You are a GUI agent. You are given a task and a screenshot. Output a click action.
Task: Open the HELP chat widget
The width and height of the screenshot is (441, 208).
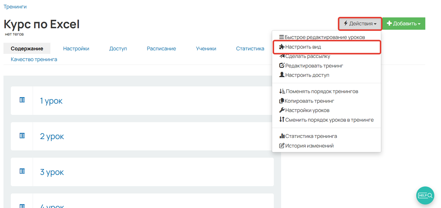click(425, 195)
